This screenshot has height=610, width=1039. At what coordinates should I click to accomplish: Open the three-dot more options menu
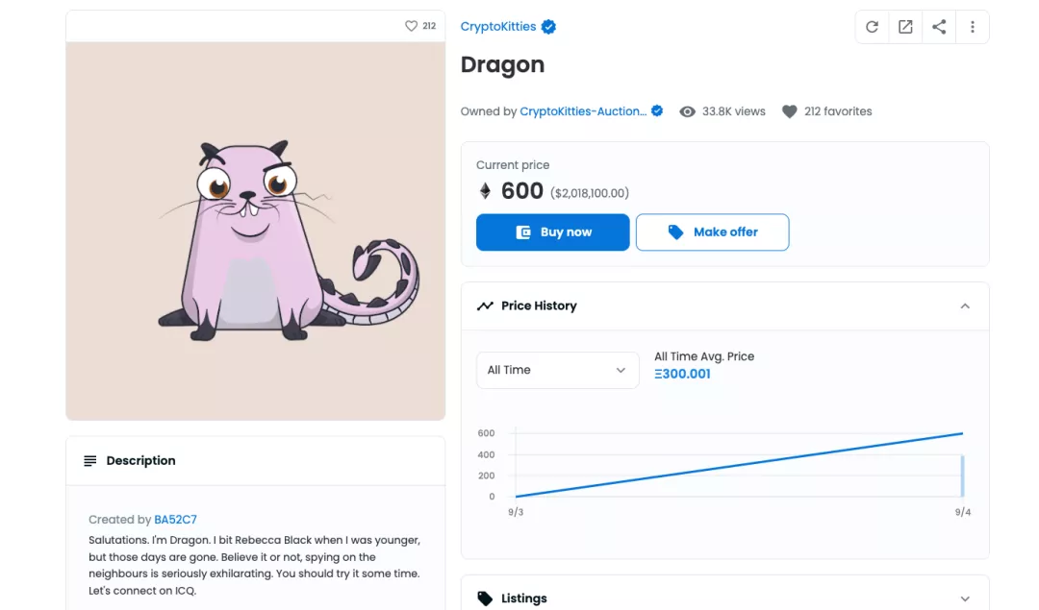pyautogui.click(x=973, y=27)
